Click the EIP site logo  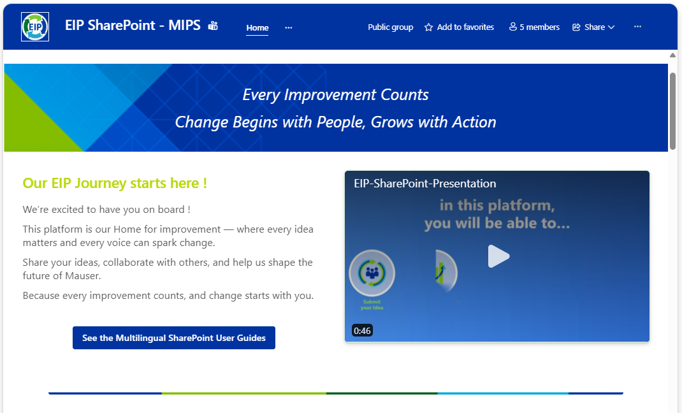(35, 27)
